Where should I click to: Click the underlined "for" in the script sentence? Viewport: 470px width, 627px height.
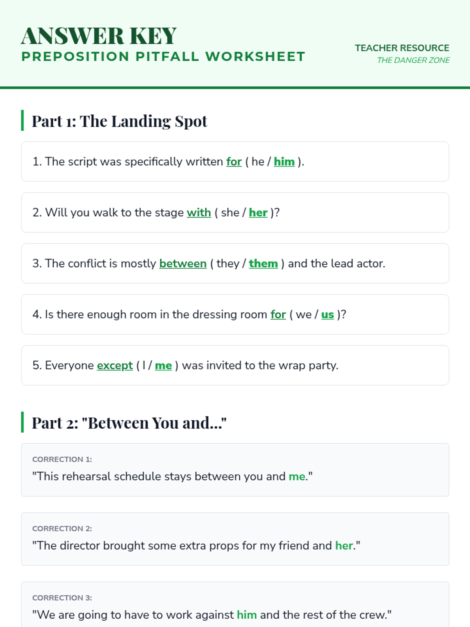pyautogui.click(x=234, y=162)
